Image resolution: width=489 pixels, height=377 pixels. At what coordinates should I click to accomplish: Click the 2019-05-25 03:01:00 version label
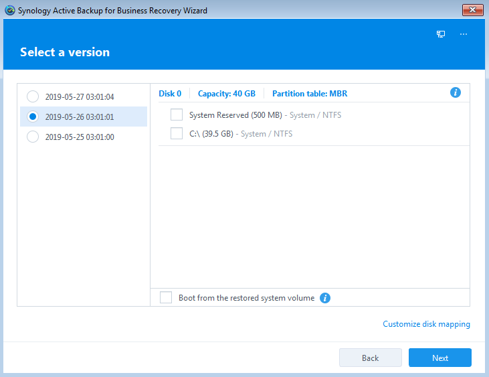[x=80, y=137]
